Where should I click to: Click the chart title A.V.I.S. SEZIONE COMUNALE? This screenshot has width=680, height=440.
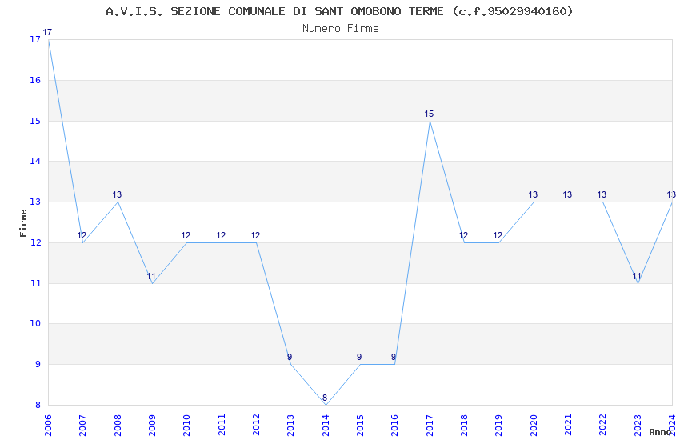click(x=339, y=11)
